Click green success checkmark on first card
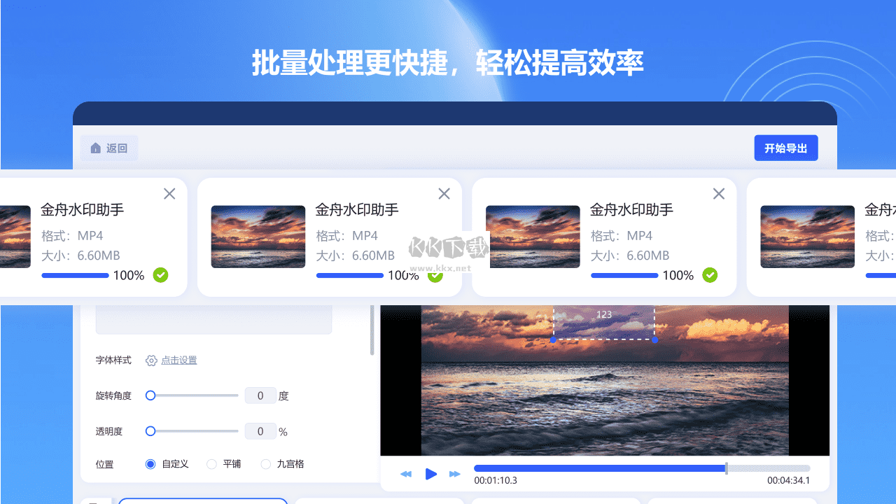Image resolution: width=896 pixels, height=504 pixels. pyautogui.click(x=160, y=275)
